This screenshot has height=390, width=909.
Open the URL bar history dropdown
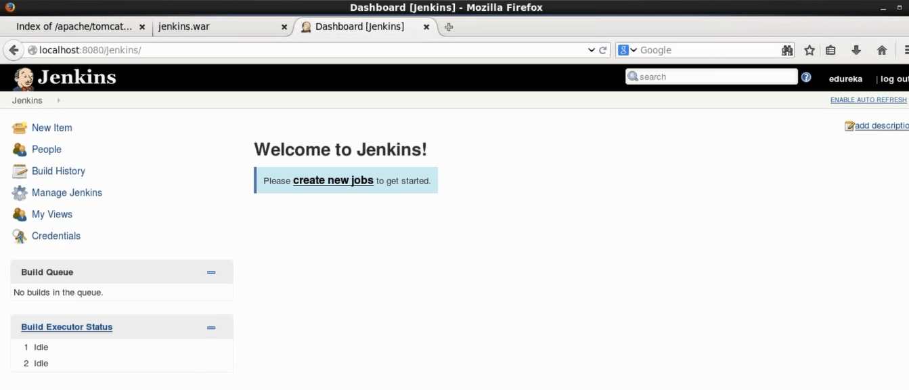point(591,50)
